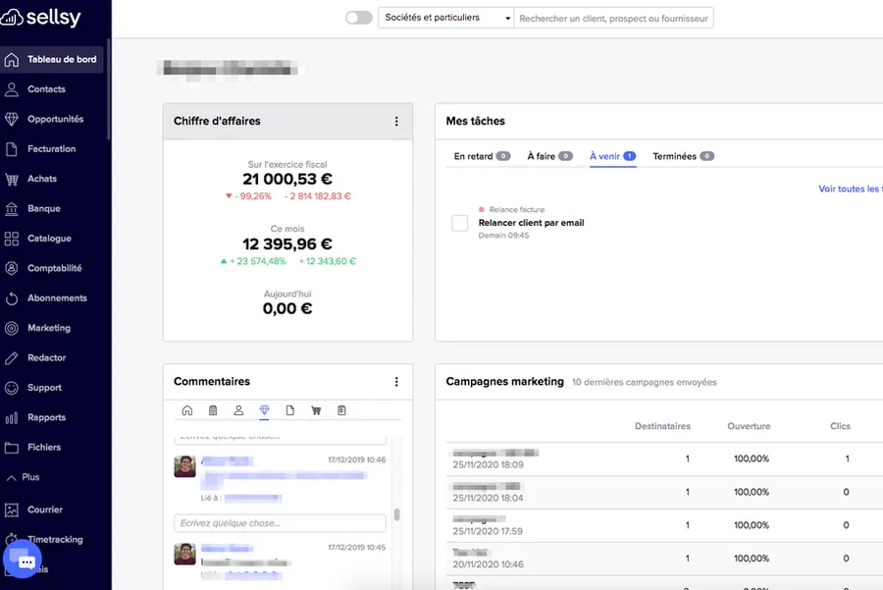Click the comments list scrollbar
Image resolution: width=883 pixels, height=590 pixels.
[x=396, y=514]
